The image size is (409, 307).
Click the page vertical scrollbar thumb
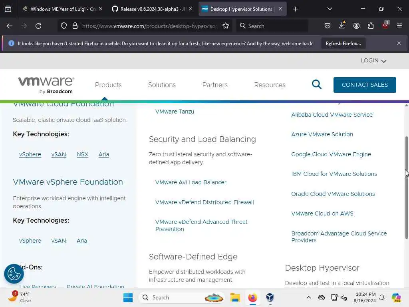point(406,187)
